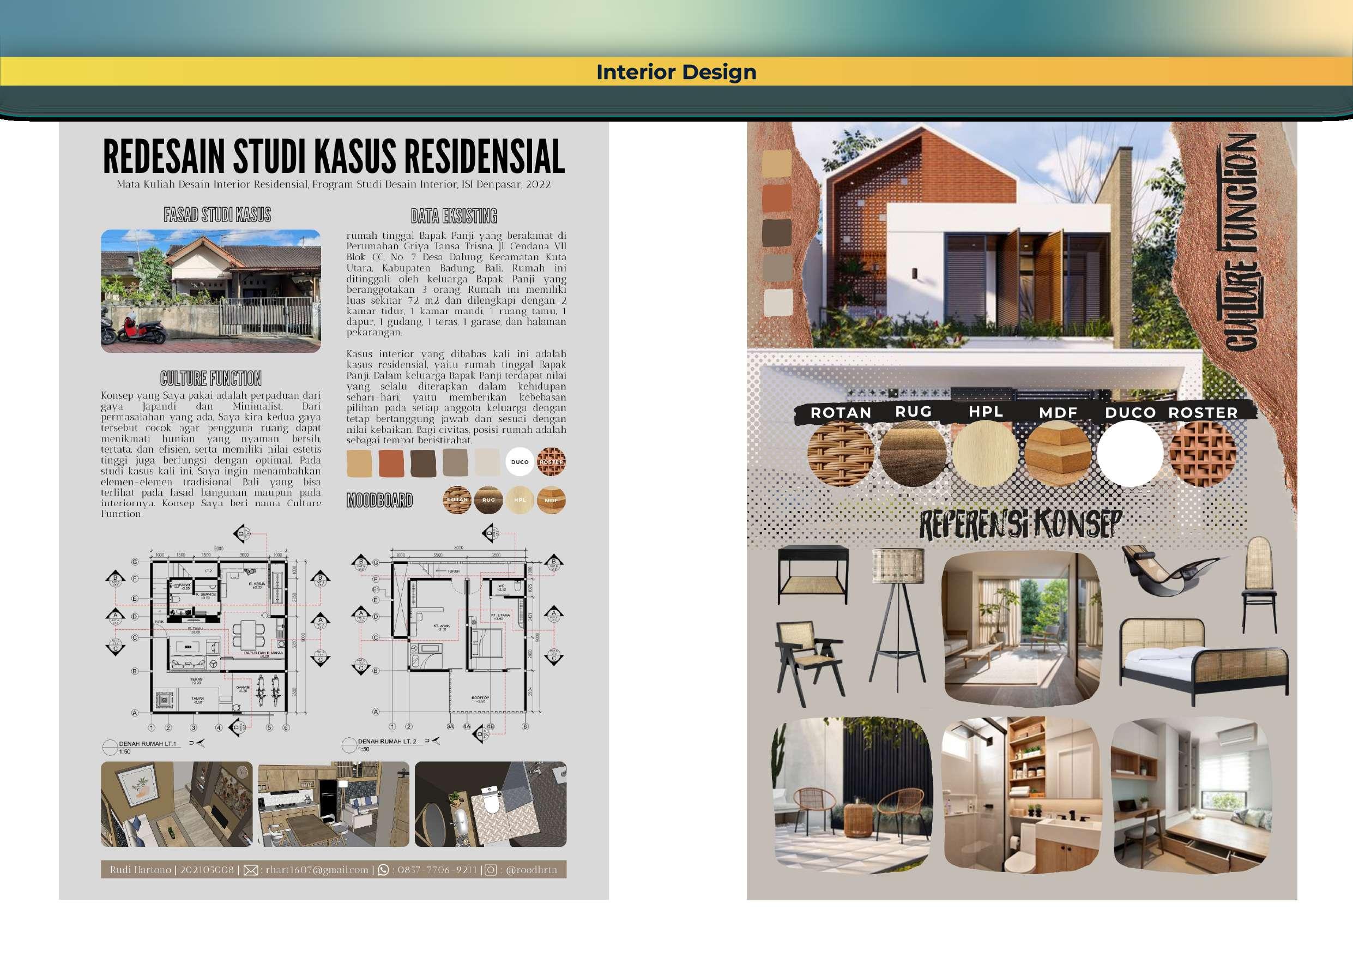
Task: Click the @roodhrtn Instagram handle
Action: tap(531, 870)
